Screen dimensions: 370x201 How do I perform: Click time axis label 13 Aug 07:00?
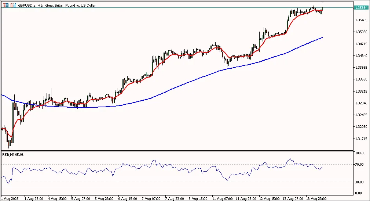point(293,199)
